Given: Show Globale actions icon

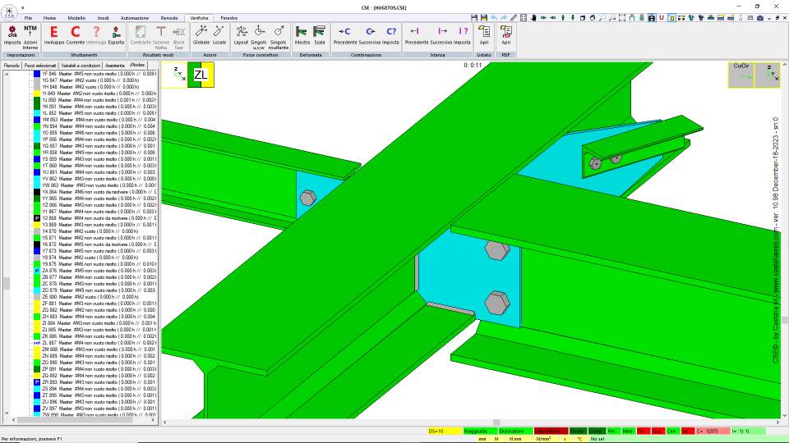Looking at the screenshot, I should point(201,35).
